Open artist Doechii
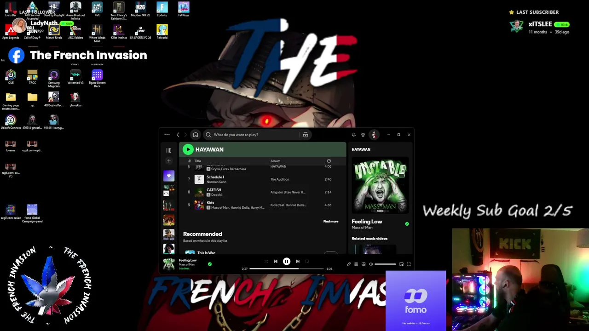Screen dimensions: 589x331 click(x=217, y=195)
